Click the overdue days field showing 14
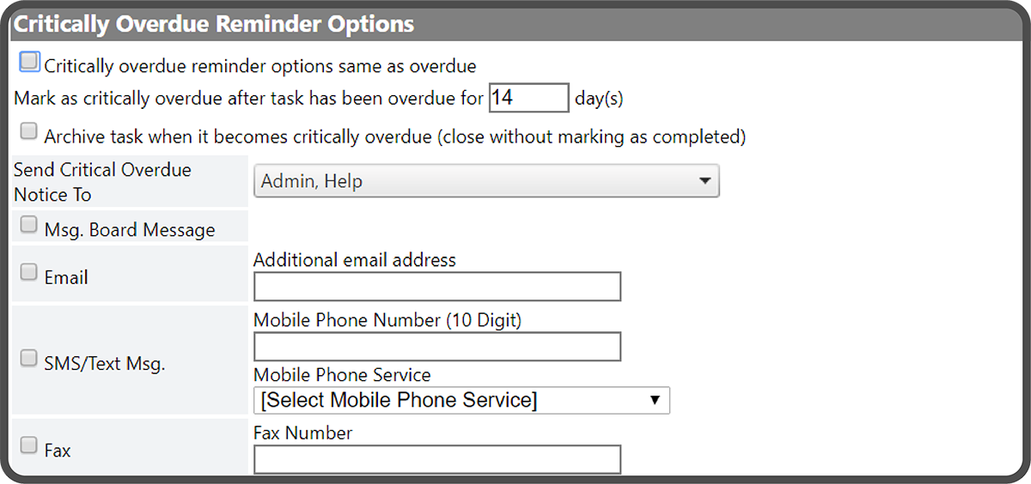The image size is (1031, 484). click(x=528, y=98)
